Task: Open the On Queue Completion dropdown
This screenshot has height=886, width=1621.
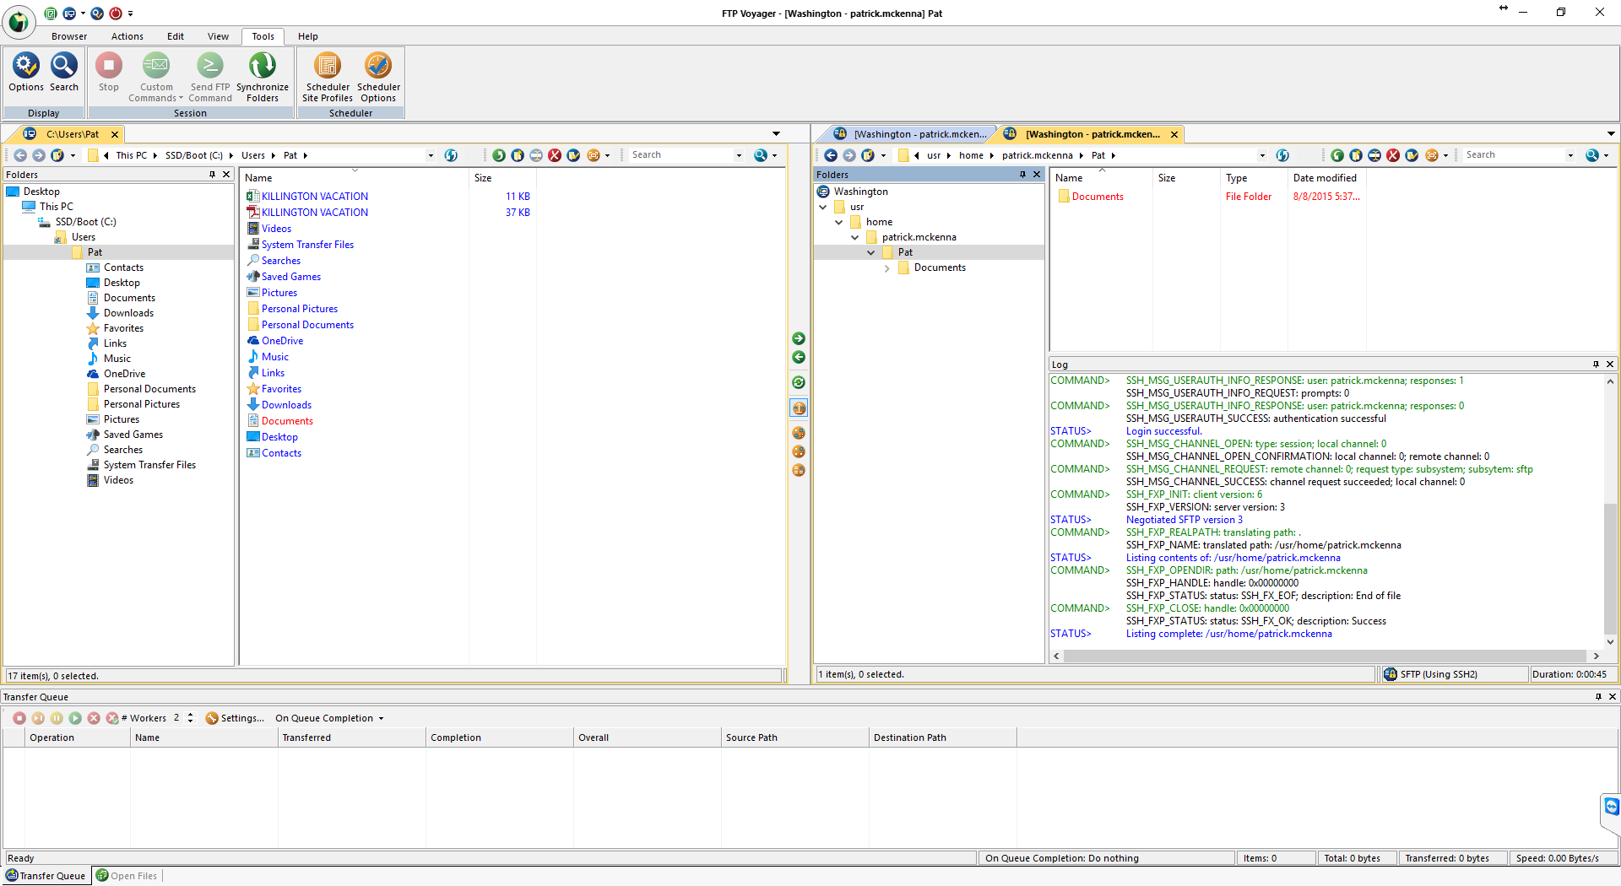Action: [329, 718]
